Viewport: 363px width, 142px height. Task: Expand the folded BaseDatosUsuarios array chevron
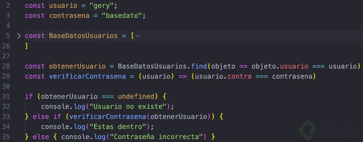click(x=19, y=36)
